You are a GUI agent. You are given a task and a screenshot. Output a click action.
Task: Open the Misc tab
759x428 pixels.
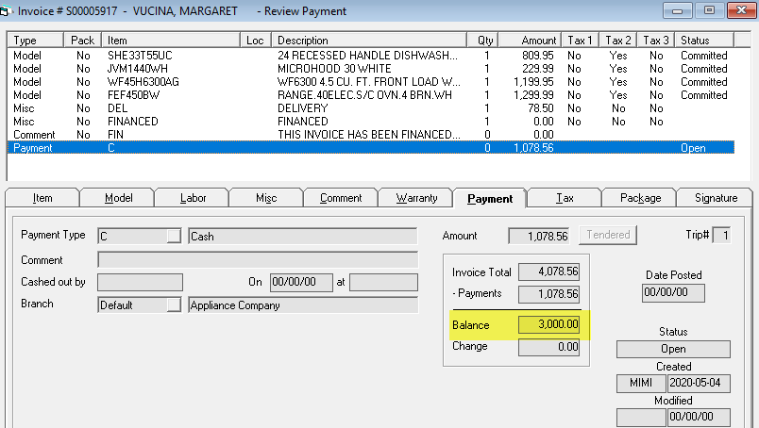click(x=266, y=198)
